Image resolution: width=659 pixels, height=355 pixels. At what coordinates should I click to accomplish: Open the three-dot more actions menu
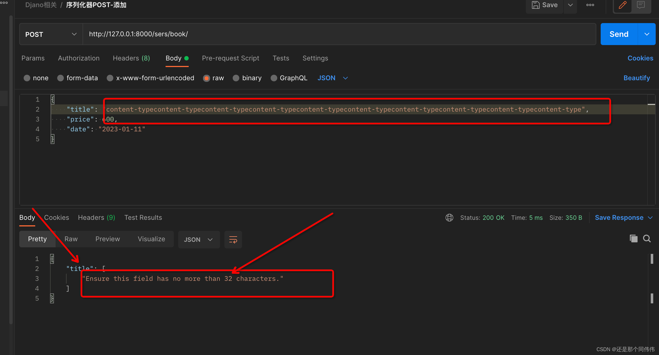tap(590, 5)
